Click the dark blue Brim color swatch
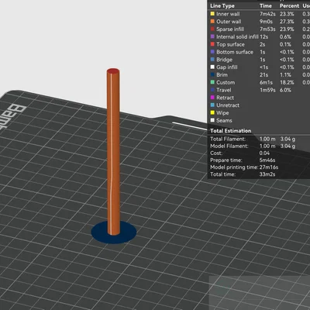Screen dimensions: 310x310 (x=212, y=75)
